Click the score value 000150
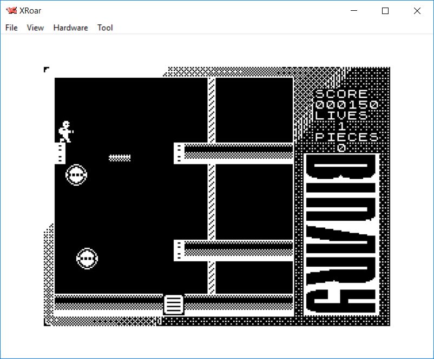The width and height of the screenshot is (434, 359). click(x=346, y=105)
